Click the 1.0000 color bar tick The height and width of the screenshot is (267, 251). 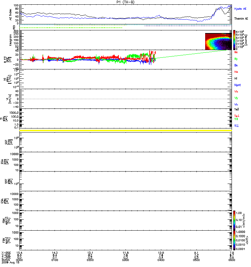240,232
